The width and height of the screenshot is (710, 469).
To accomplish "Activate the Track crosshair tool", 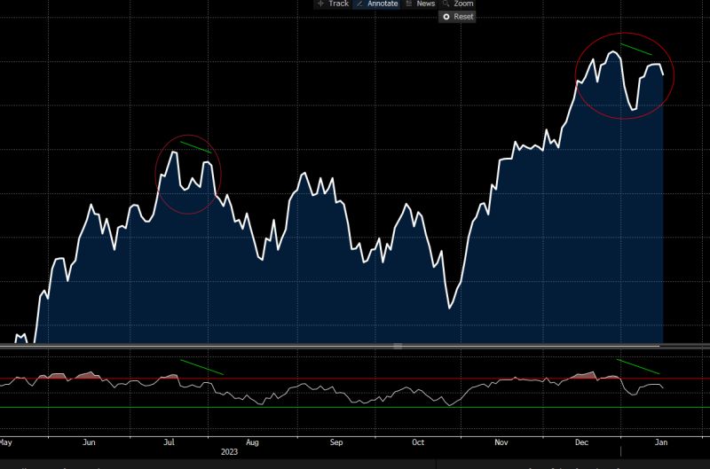I will (x=332, y=4).
